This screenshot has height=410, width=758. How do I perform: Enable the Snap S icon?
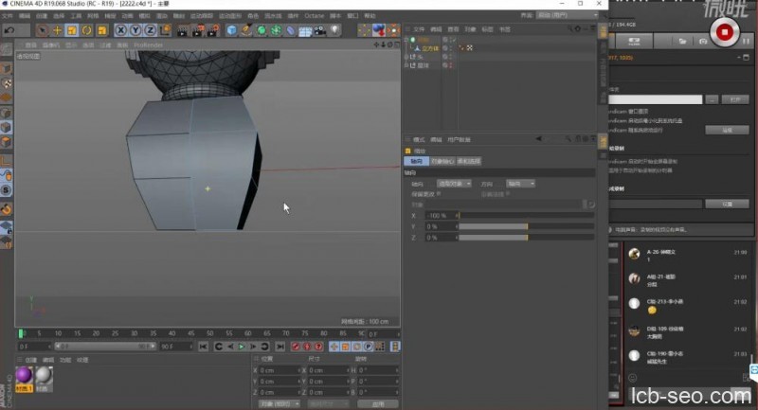(x=6, y=189)
